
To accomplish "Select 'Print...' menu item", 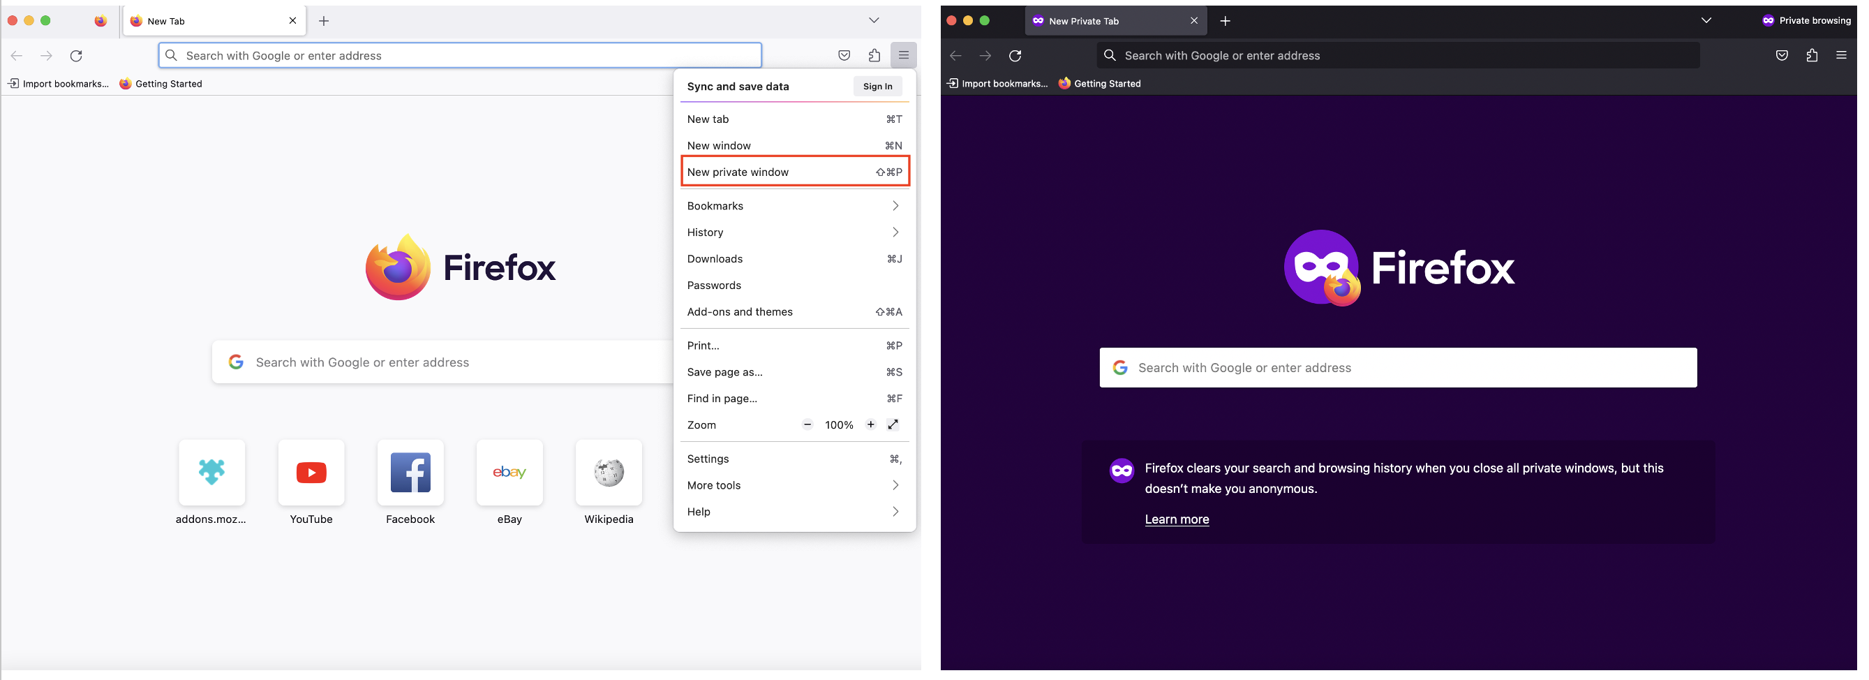I will [x=794, y=346].
